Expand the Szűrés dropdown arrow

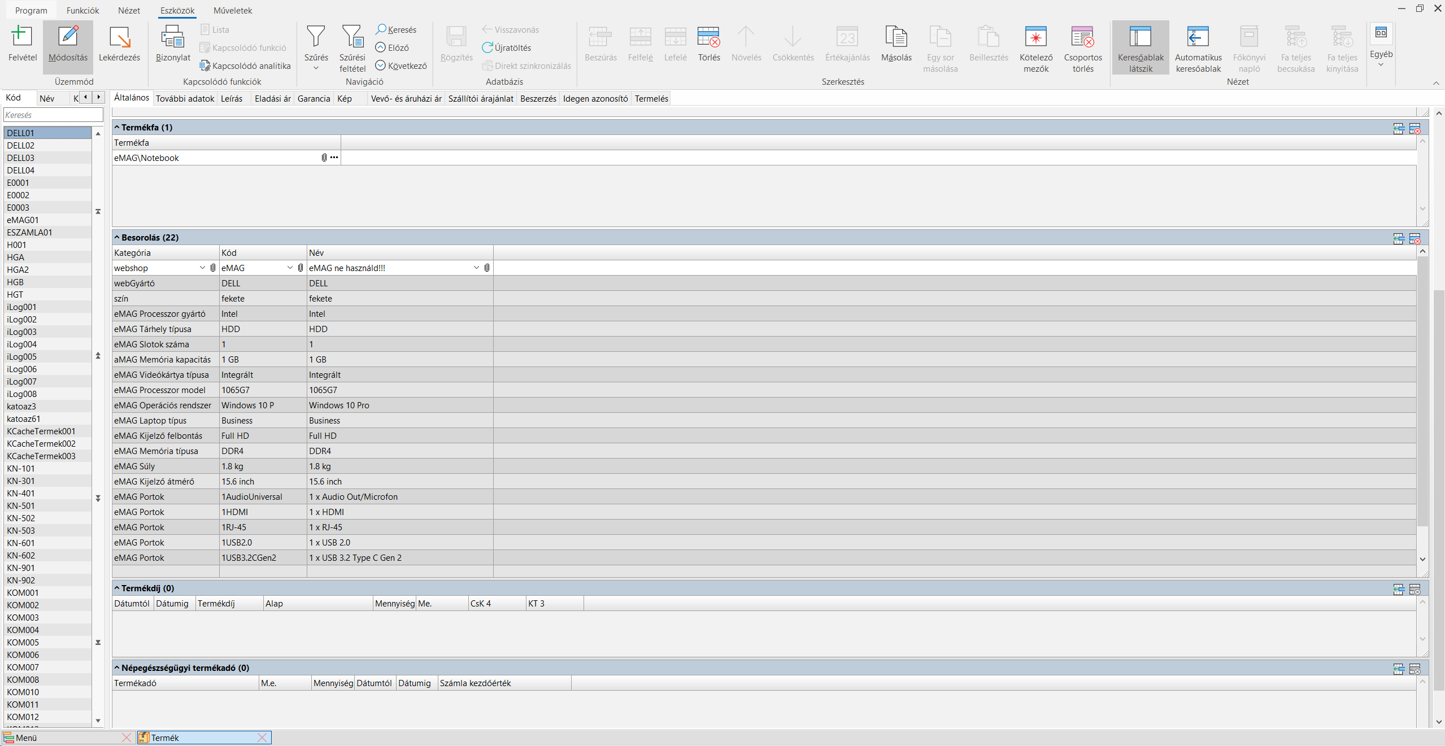click(x=316, y=68)
